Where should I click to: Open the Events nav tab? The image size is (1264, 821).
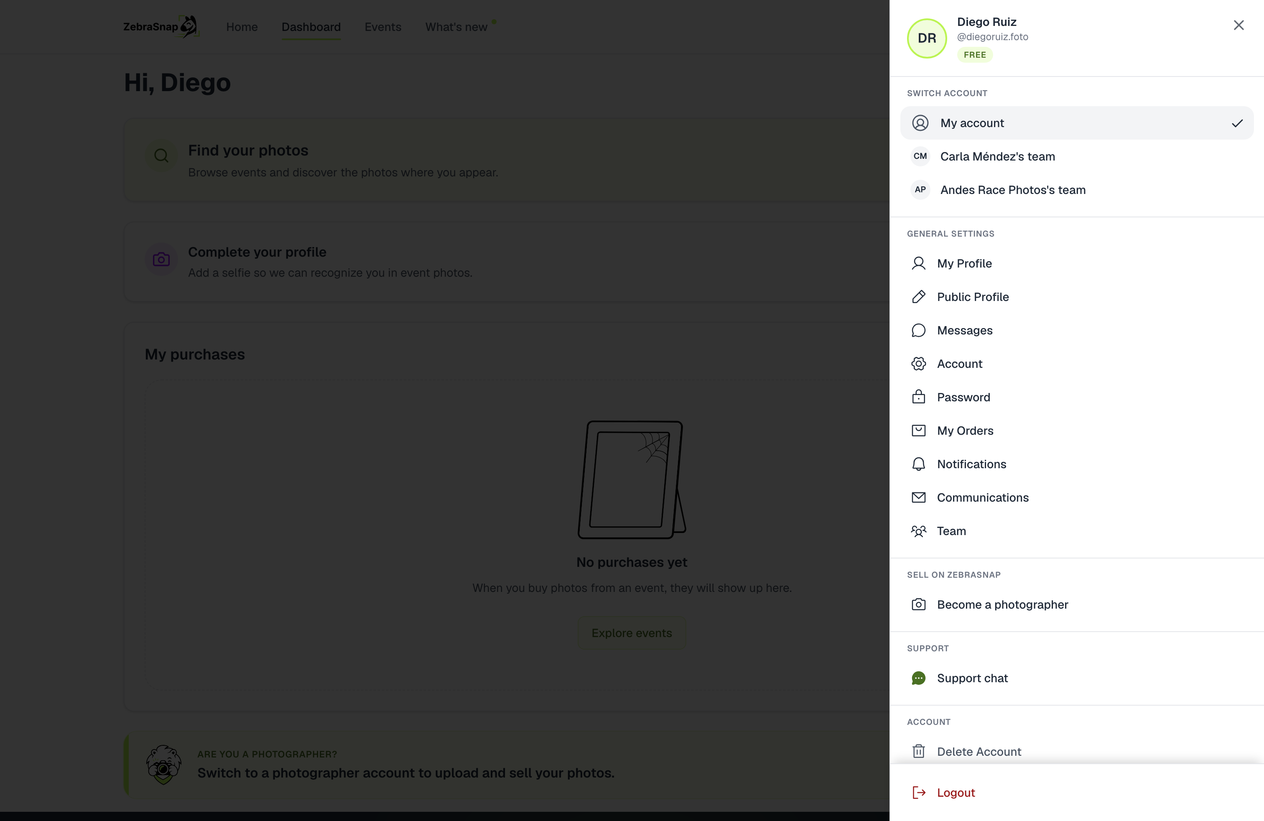click(x=383, y=27)
